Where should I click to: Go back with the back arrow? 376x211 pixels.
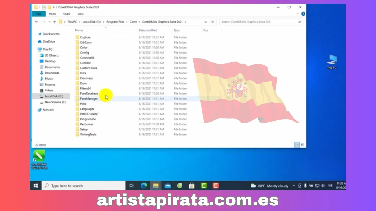click(36, 22)
